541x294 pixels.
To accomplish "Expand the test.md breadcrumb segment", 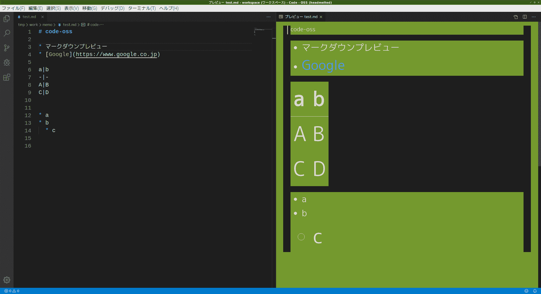I will pos(67,25).
